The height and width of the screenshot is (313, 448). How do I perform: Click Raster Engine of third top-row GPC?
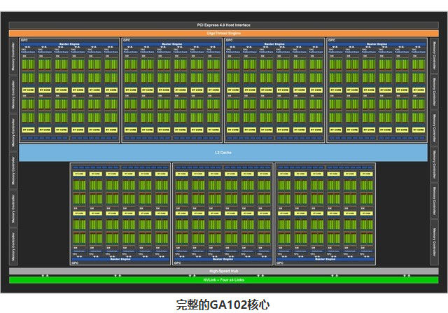[275, 43]
